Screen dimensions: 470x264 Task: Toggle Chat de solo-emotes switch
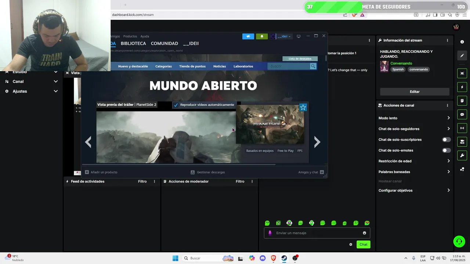click(x=446, y=150)
